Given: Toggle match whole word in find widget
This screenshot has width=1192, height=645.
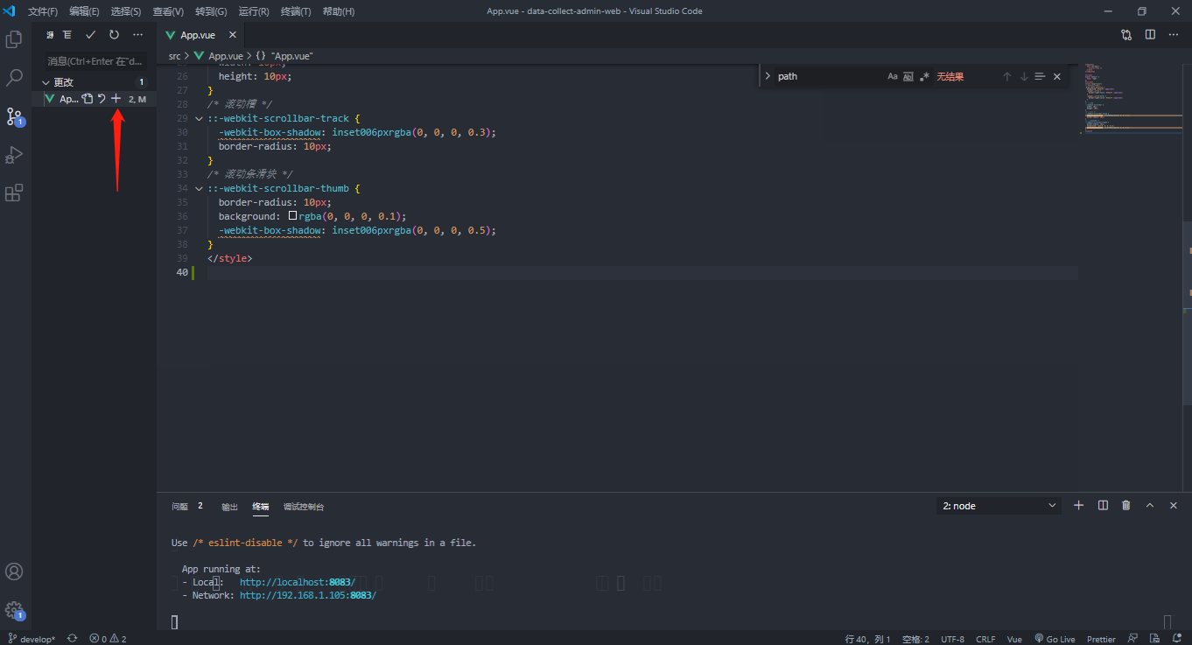Looking at the screenshot, I should pos(908,77).
